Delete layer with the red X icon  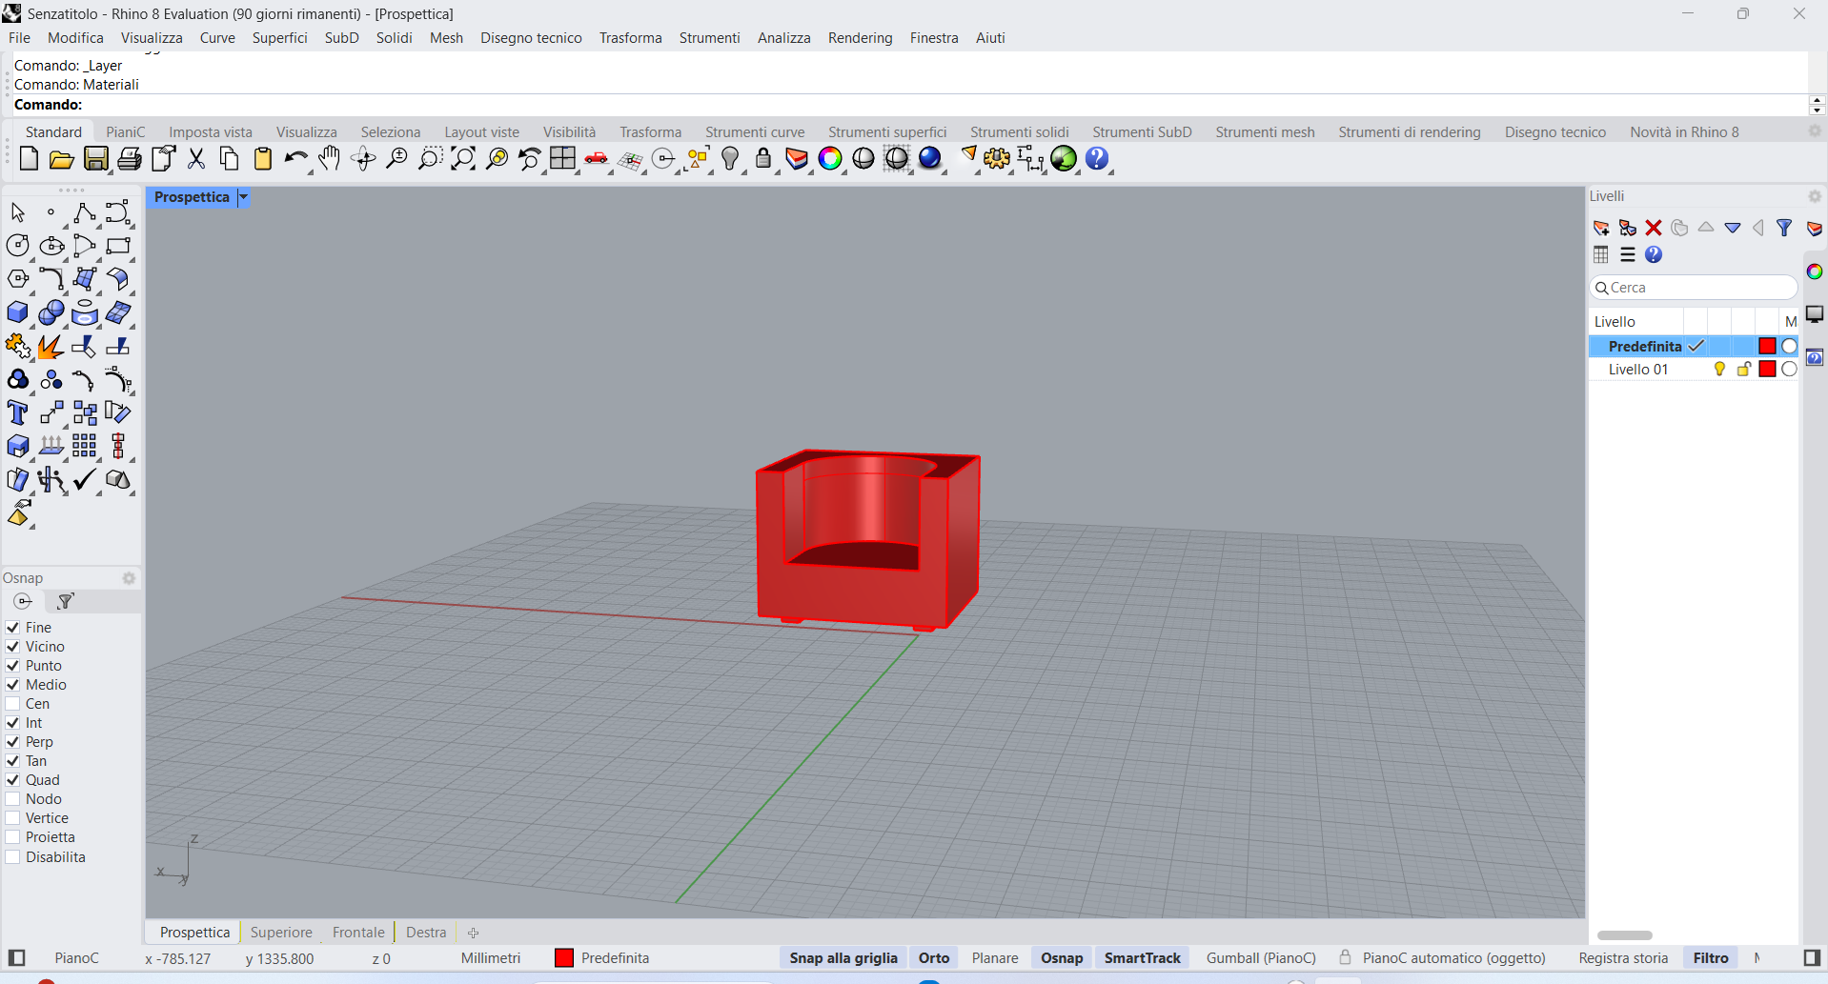[1654, 228]
